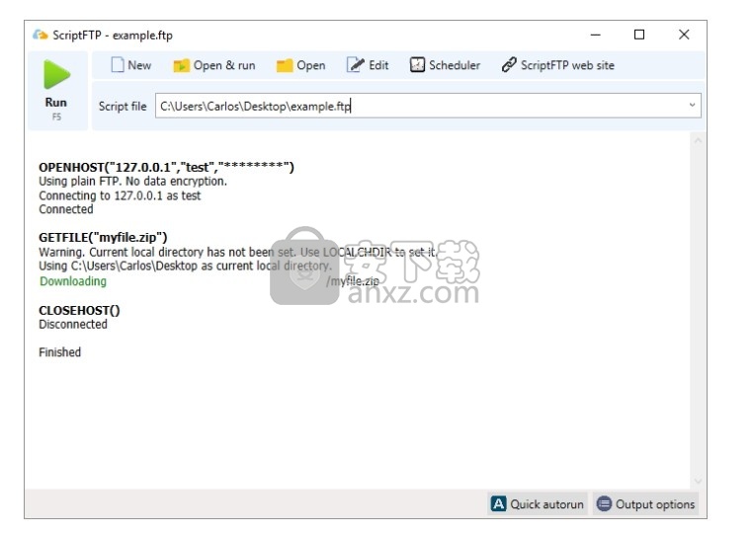Image resolution: width=753 pixels, height=535 pixels.
Task: Select the 'Using plain FTP. No data encryption.' line
Action: tap(133, 182)
